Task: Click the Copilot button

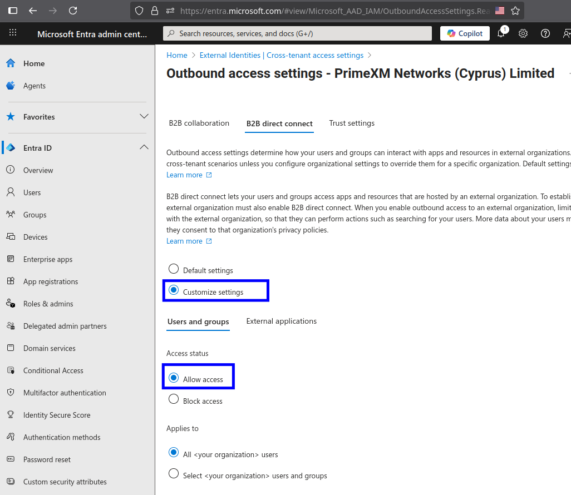Action: click(x=465, y=33)
